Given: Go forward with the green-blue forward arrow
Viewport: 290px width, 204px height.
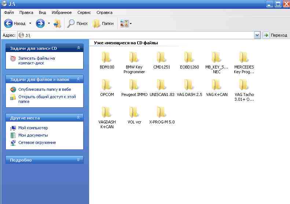Looking at the screenshot, I should (40, 23).
